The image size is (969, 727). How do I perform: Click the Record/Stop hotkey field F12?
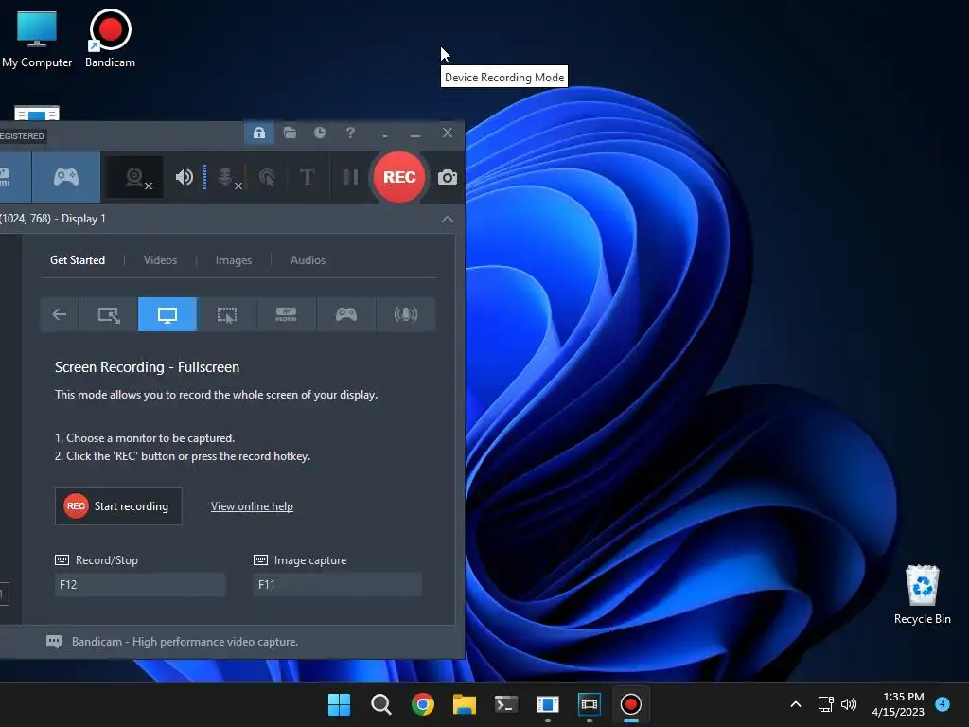click(140, 585)
